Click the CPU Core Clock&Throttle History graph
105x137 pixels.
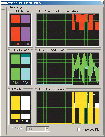(68, 30)
